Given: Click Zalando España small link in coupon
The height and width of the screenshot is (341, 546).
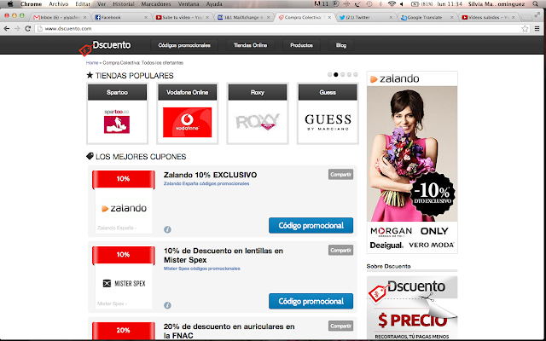Looking at the screenshot, I should click(117, 228).
